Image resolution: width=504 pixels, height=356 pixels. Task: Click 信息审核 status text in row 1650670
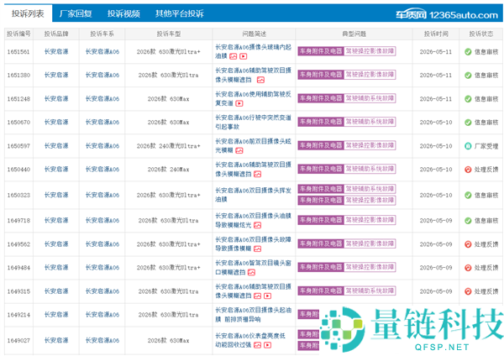486,123
